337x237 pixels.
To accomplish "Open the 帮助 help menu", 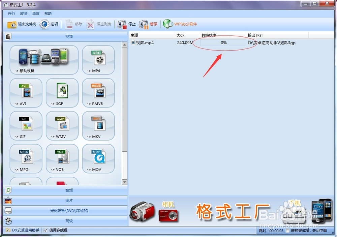I will 48,13.
